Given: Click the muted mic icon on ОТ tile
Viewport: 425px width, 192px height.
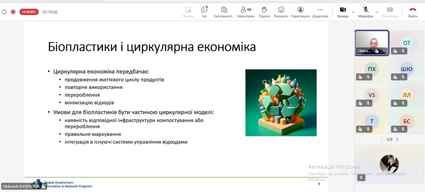Looking at the screenshot, I should tap(403, 51).
